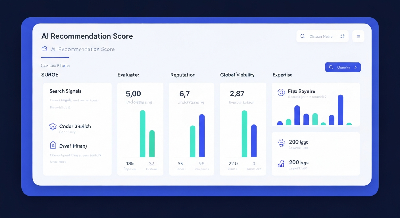Click the chevron arrow on Ooruries button
Screen dimensions: 400x218
coord(356,67)
